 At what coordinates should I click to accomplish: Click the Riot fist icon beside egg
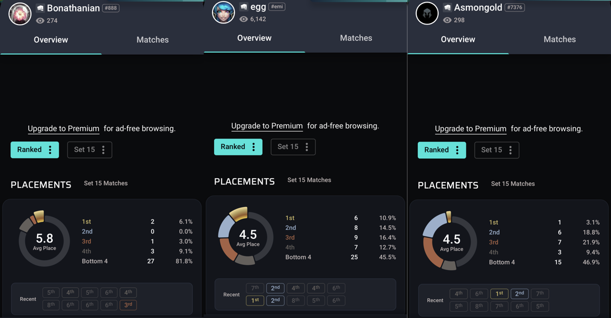click(244, 7)
